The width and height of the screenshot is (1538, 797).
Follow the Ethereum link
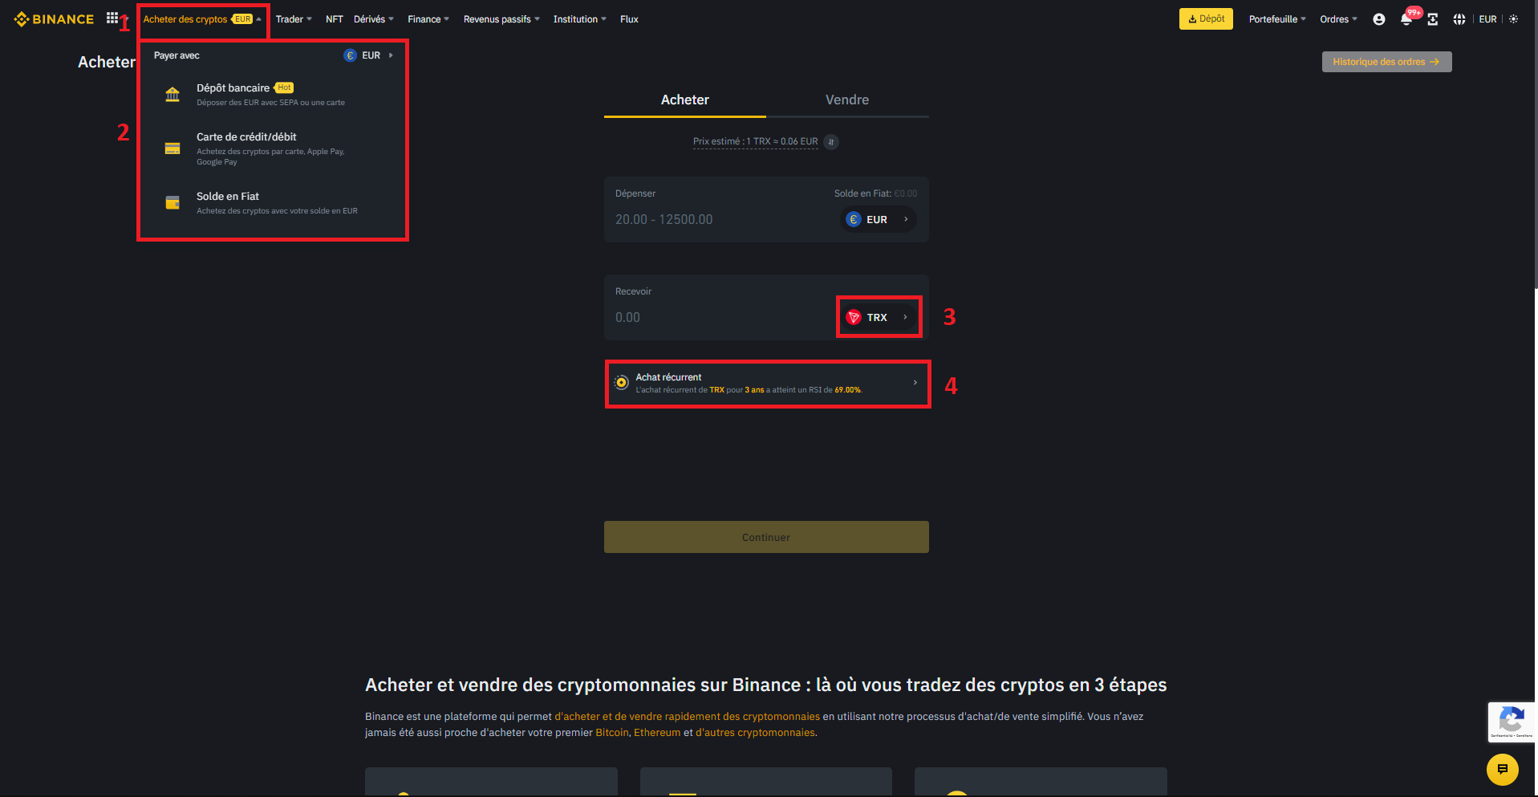click(657, 733)
